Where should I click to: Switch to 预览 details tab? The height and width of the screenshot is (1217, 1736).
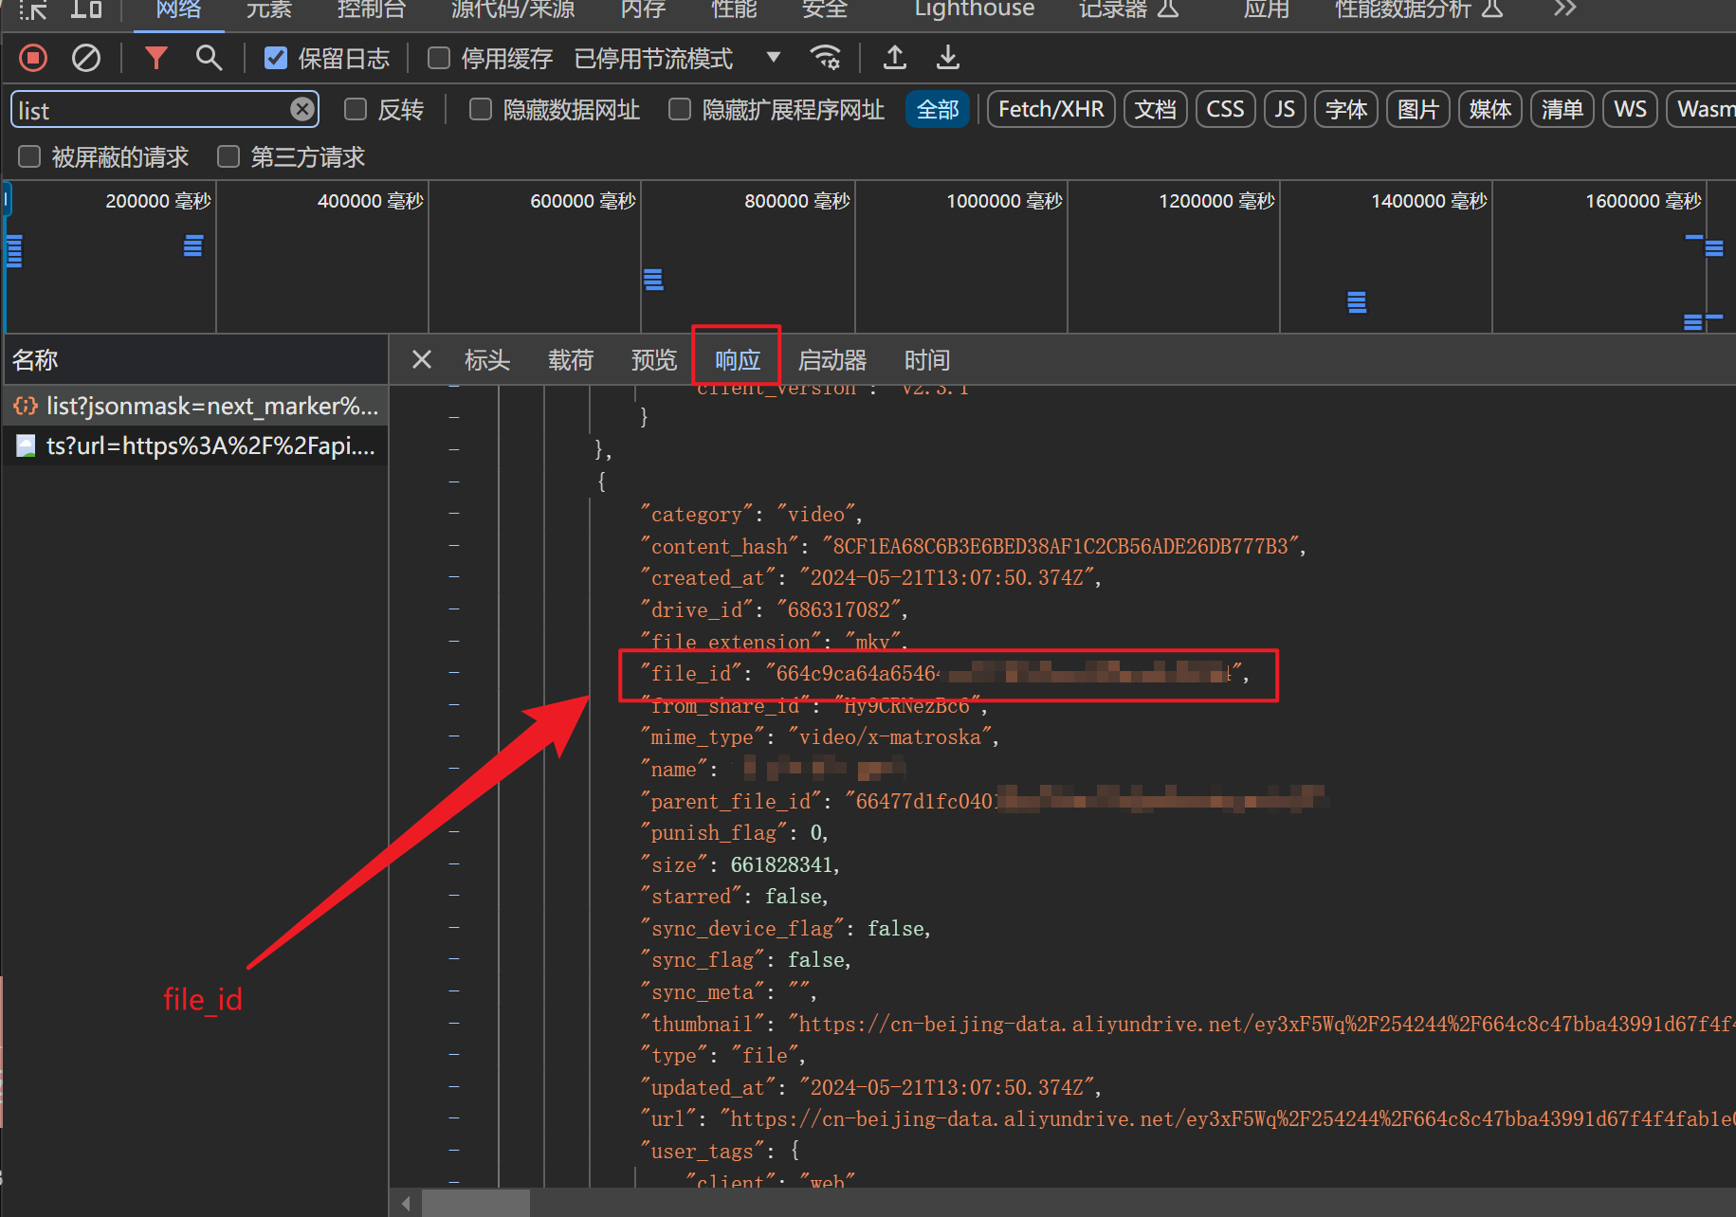(x=654, y=360)
